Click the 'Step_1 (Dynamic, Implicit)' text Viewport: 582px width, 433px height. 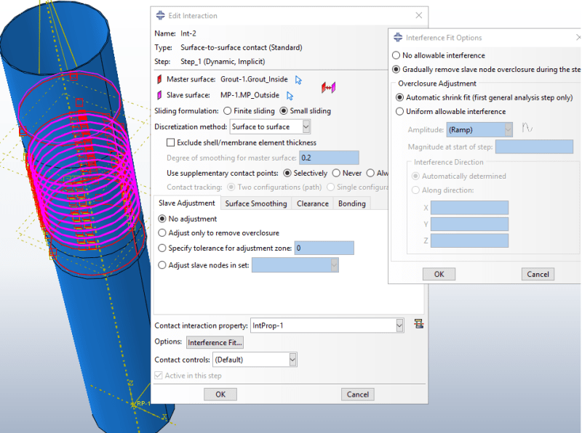pos(223,62)
